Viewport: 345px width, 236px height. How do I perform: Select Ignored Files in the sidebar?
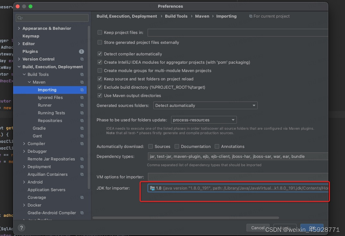(x=50, y=97)
